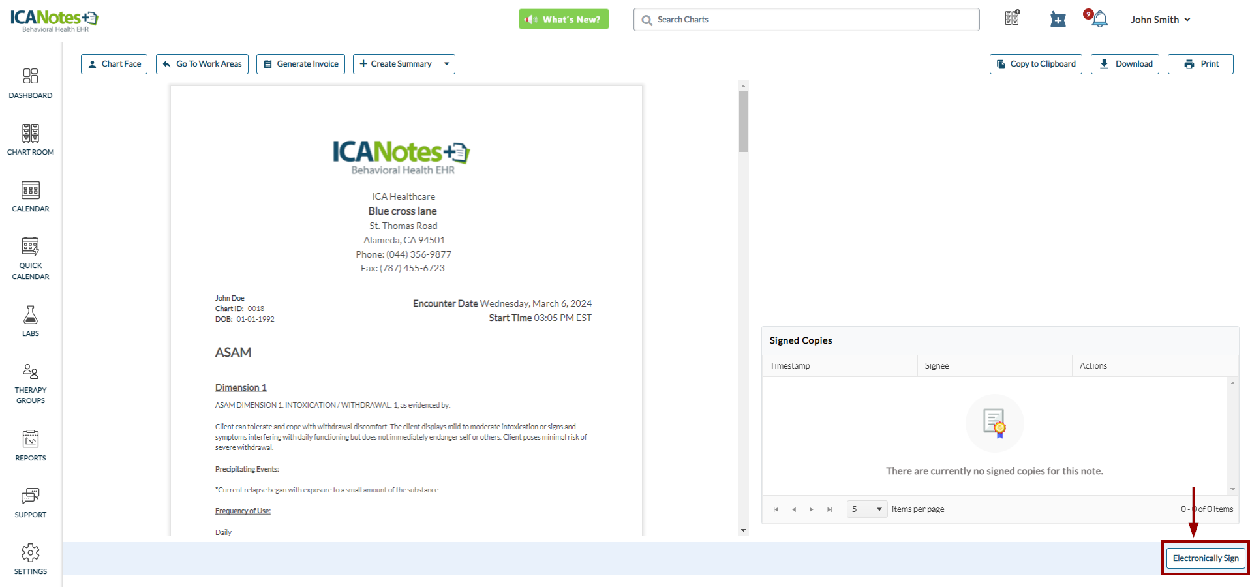This screenshot has width=1250, height=587.
Task: Click the Frequency of Use heading
Action: click(x=243, y=511)
